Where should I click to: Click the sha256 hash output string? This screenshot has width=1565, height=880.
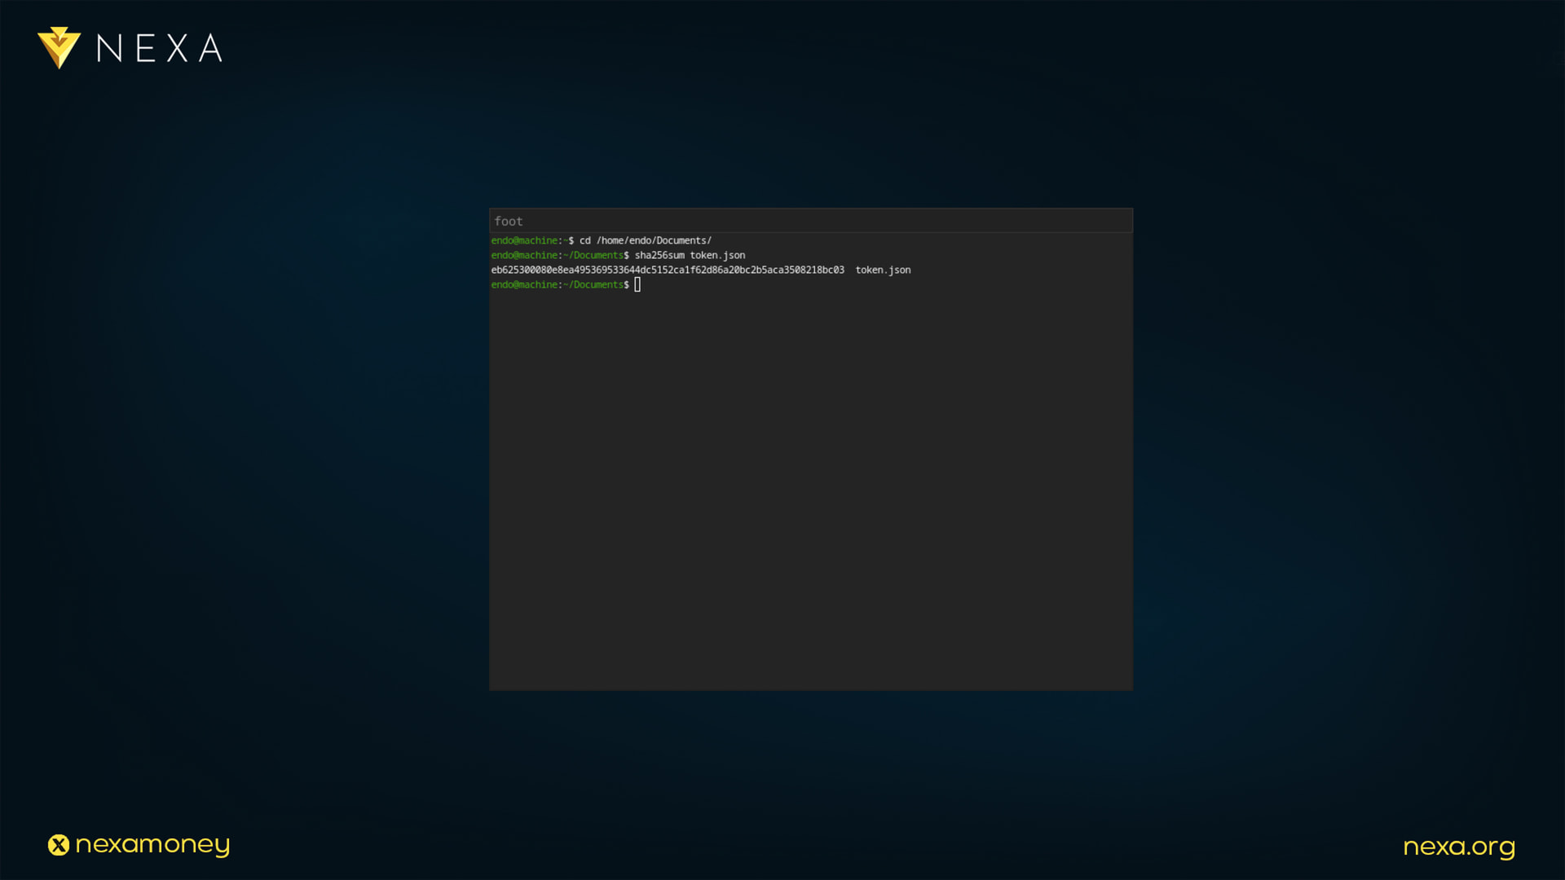pyautogui.click(x=667, y=270)
